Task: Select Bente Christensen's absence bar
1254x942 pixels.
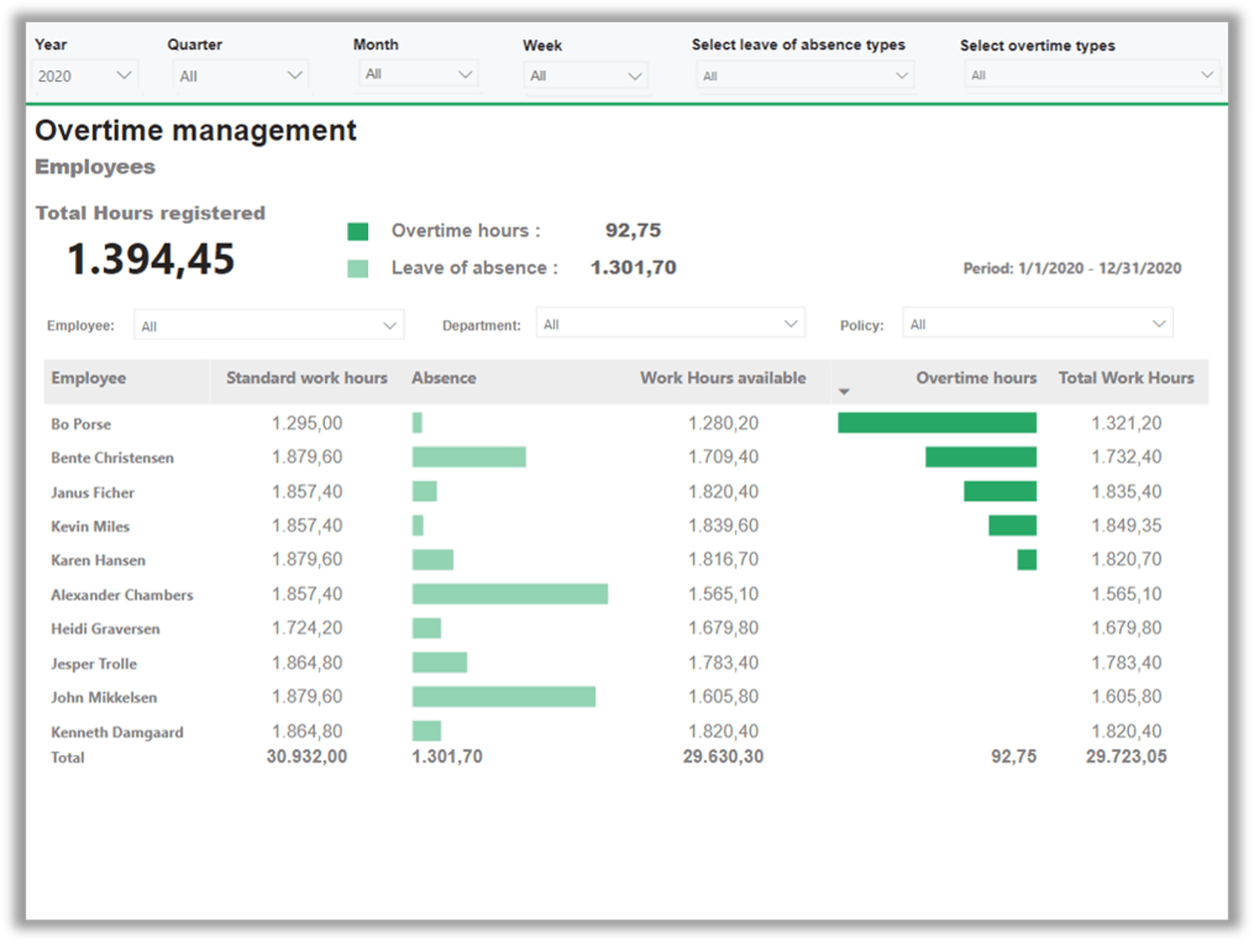Action: [x=469, y=457]
